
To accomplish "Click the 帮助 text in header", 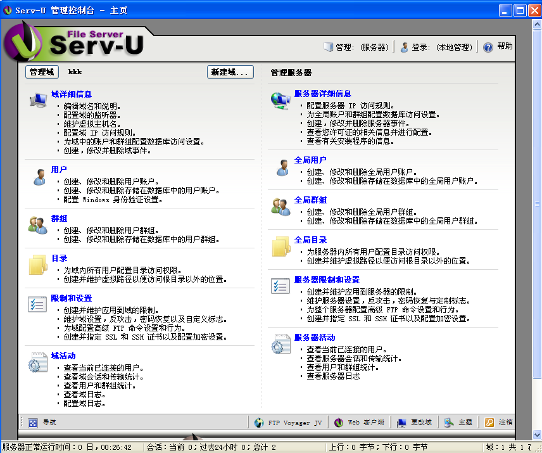I will point(505,46).
